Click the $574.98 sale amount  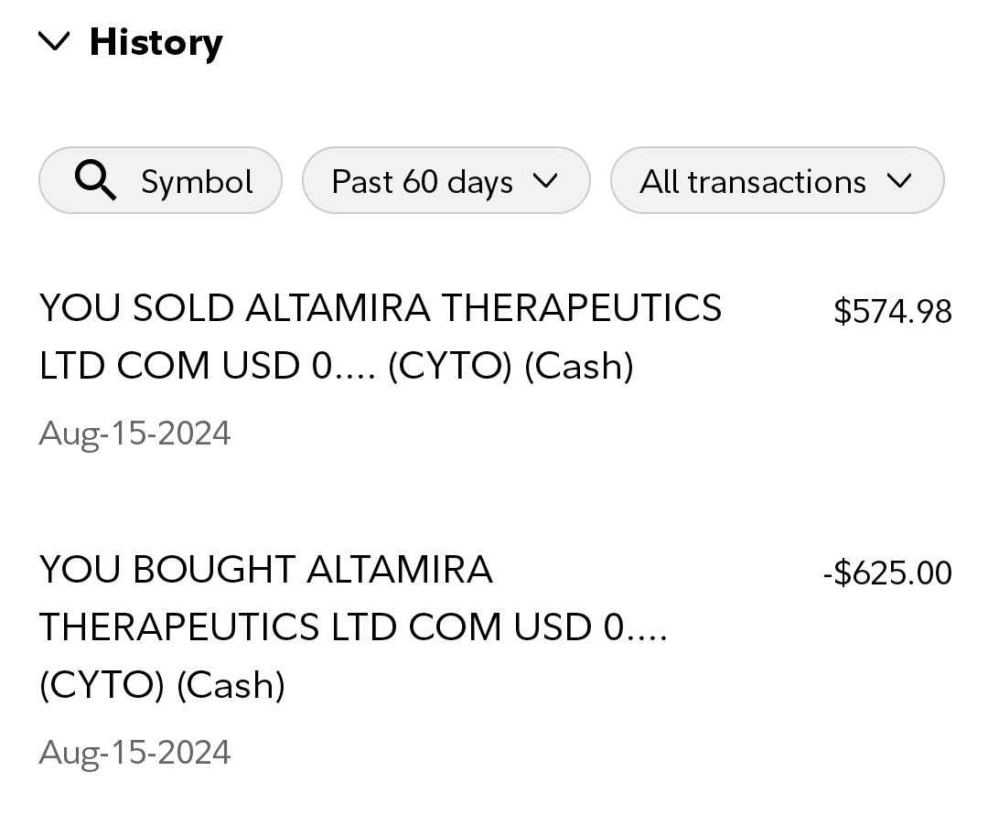[x=893, y=312]
